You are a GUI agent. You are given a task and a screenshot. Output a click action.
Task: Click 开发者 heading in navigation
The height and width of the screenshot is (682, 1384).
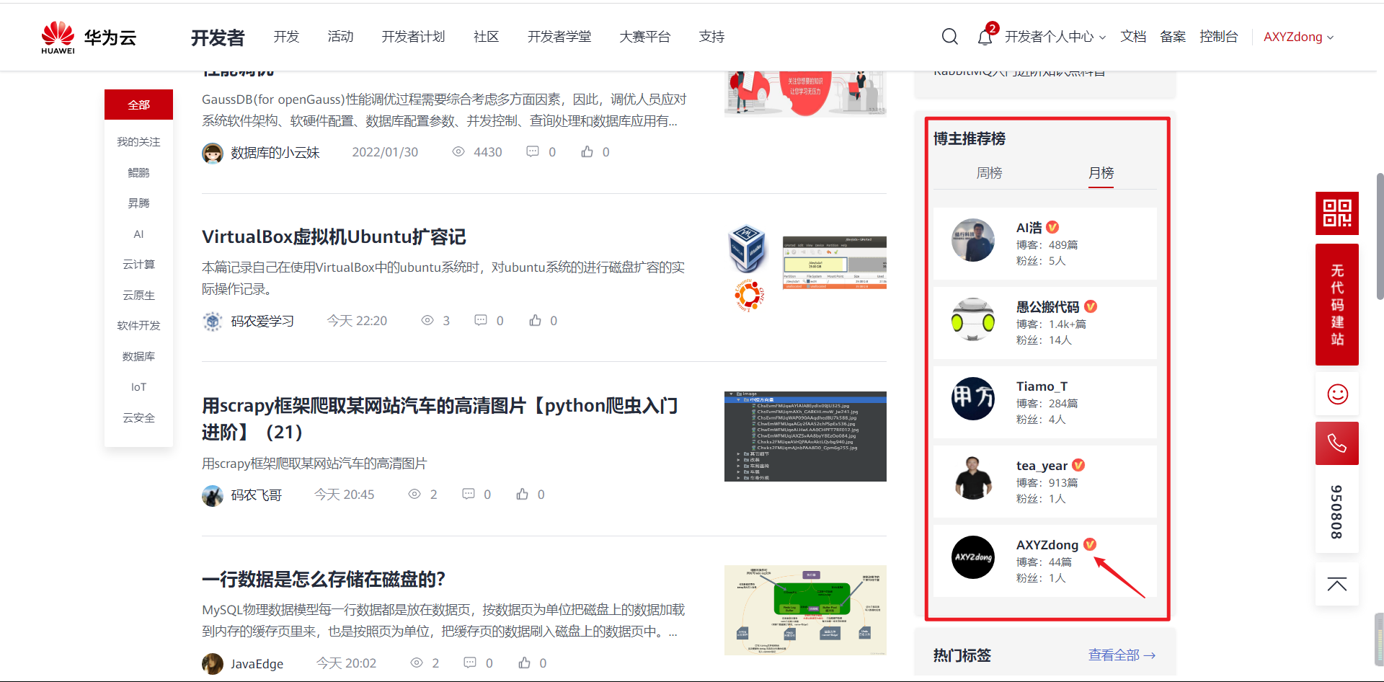(218, 37)
